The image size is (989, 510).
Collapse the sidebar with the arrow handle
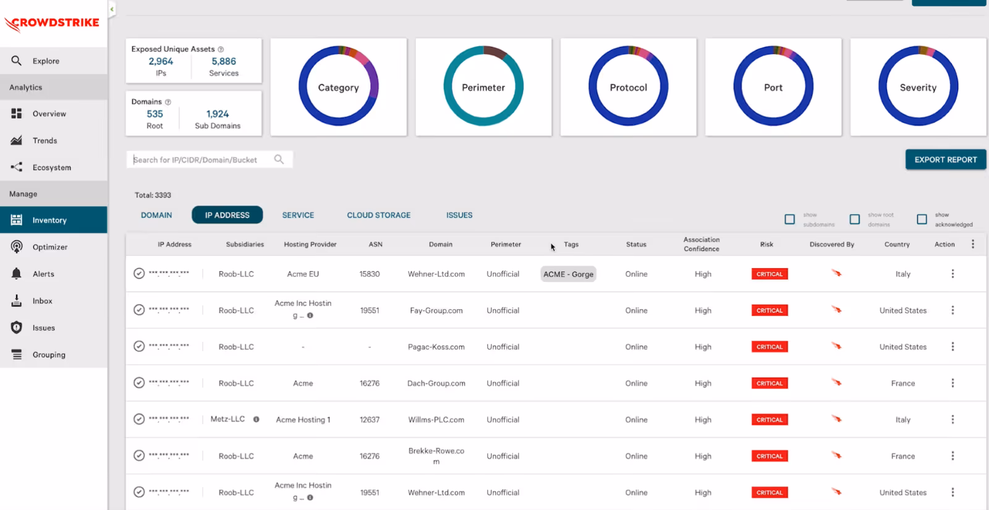click(112, 9)
